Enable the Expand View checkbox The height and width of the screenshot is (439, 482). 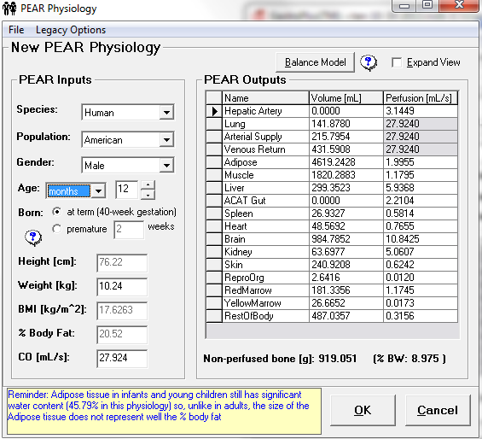click(x=397, y=62)
